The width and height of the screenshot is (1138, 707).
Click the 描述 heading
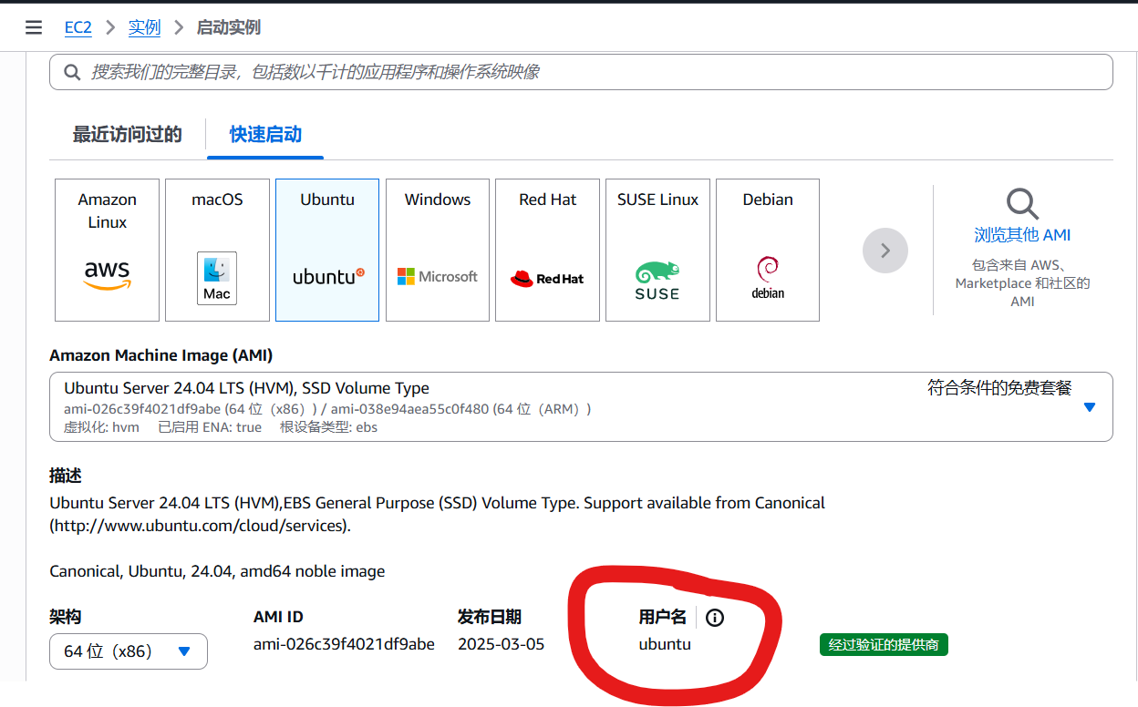[x=66, y=476]
